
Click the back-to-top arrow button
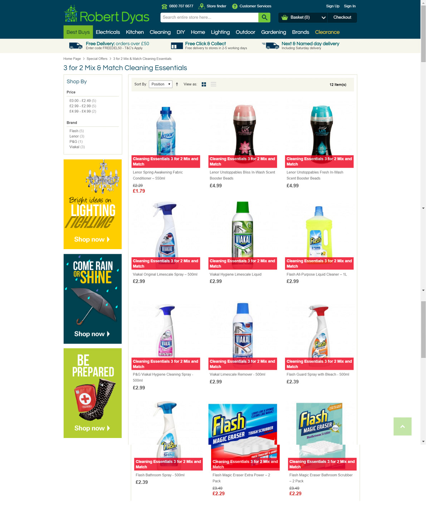402,426
